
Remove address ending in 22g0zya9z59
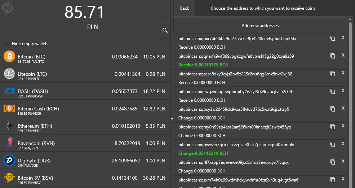coord(343,55)
